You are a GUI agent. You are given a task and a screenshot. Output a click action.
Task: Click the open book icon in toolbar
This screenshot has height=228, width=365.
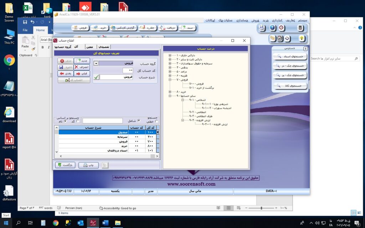click(x=287, y=38)
